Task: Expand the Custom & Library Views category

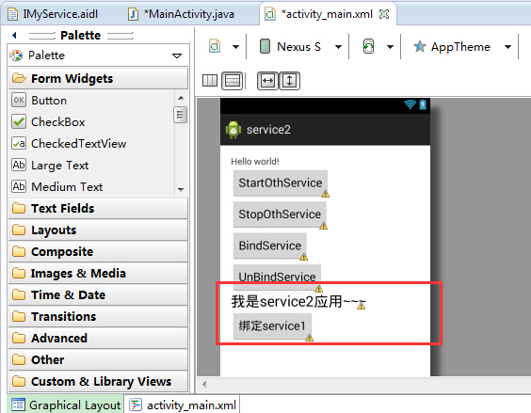Action: pyautogui.click(x=98, y=382)
